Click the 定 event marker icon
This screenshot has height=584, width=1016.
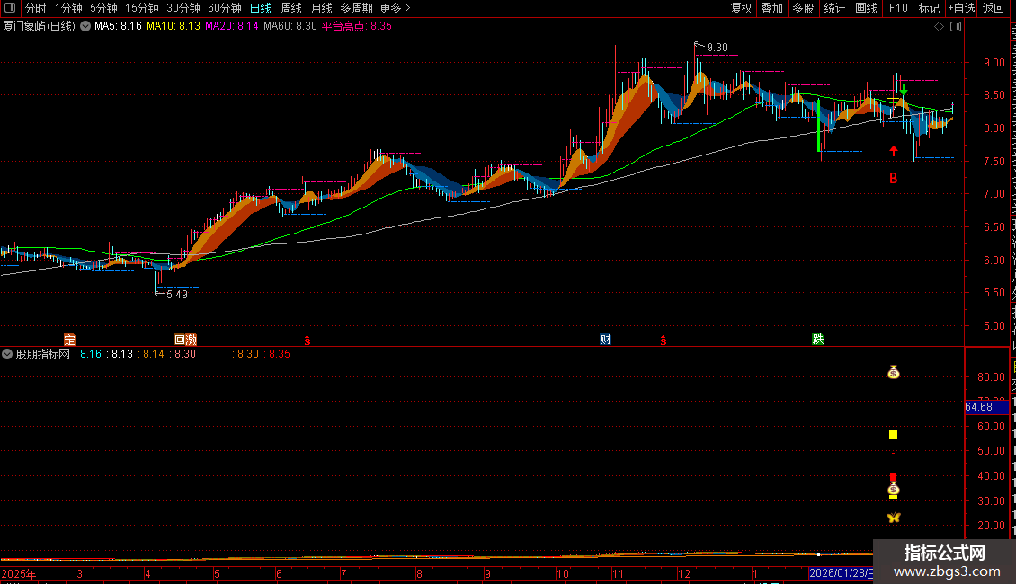[x=69, y=340]
